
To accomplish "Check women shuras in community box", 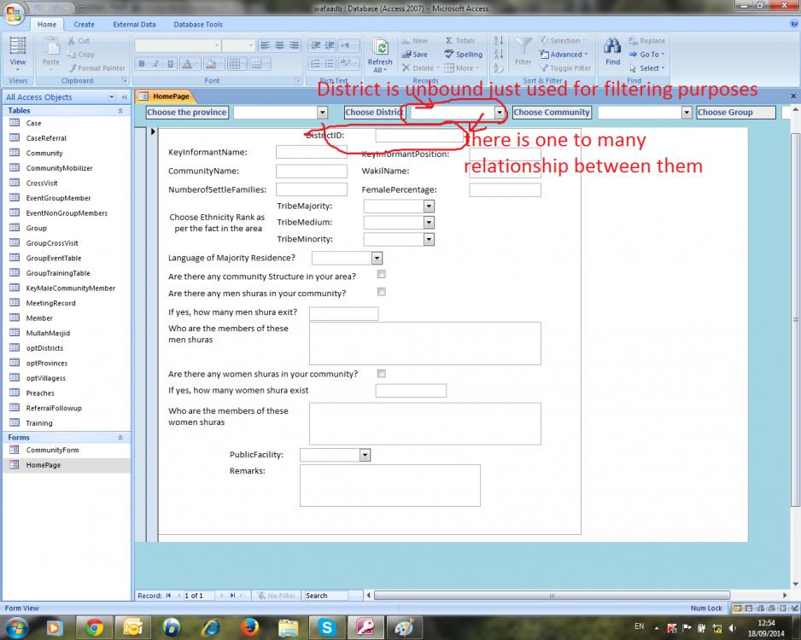I will [381, 374].
